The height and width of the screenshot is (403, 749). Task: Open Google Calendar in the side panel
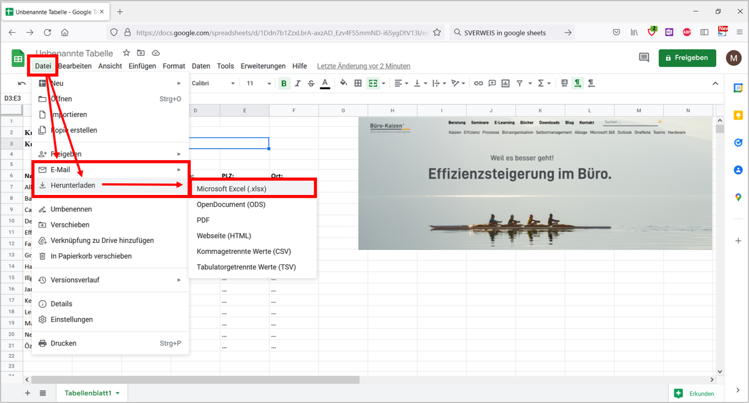[738, 88]
